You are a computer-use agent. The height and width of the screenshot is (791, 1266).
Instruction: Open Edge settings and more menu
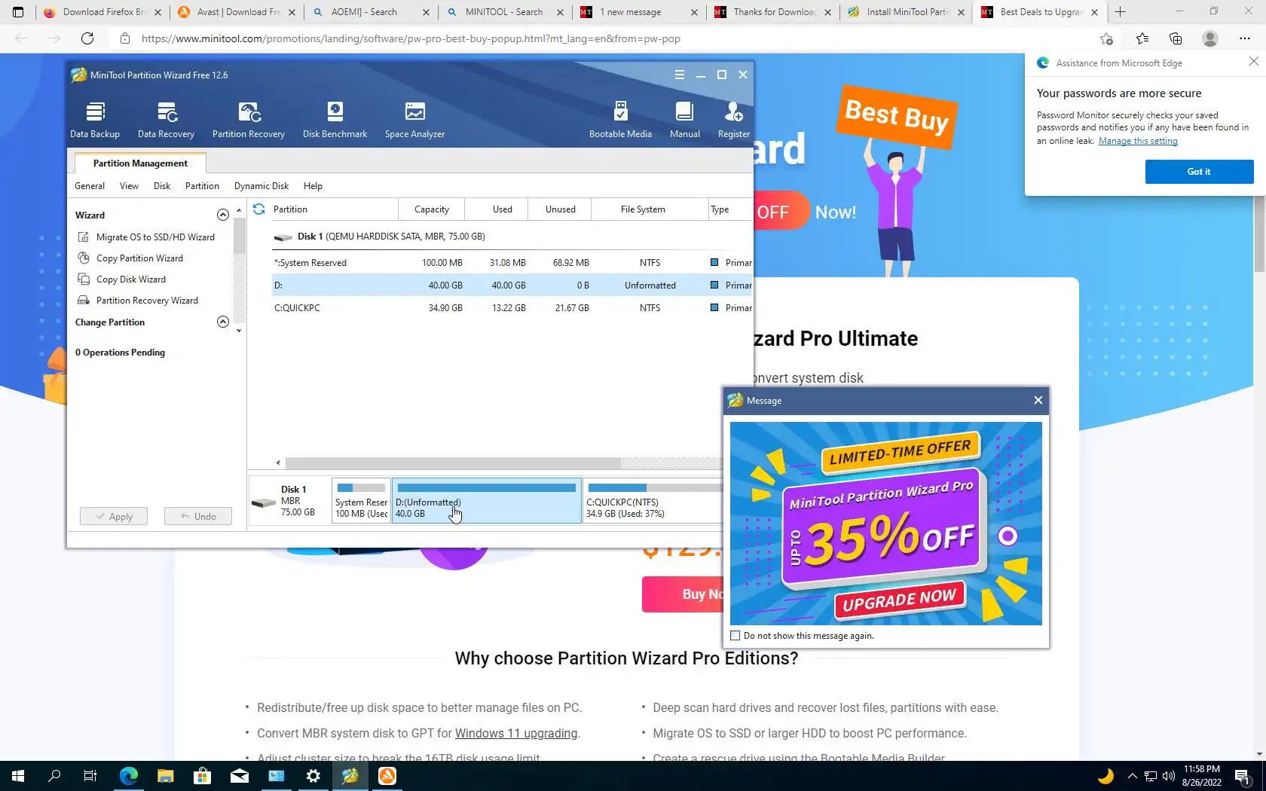tap(1244, 38)
